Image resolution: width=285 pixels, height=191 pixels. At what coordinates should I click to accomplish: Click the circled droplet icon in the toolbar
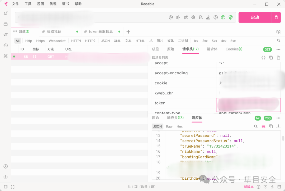pyautogui.click(x=216, y=17)
